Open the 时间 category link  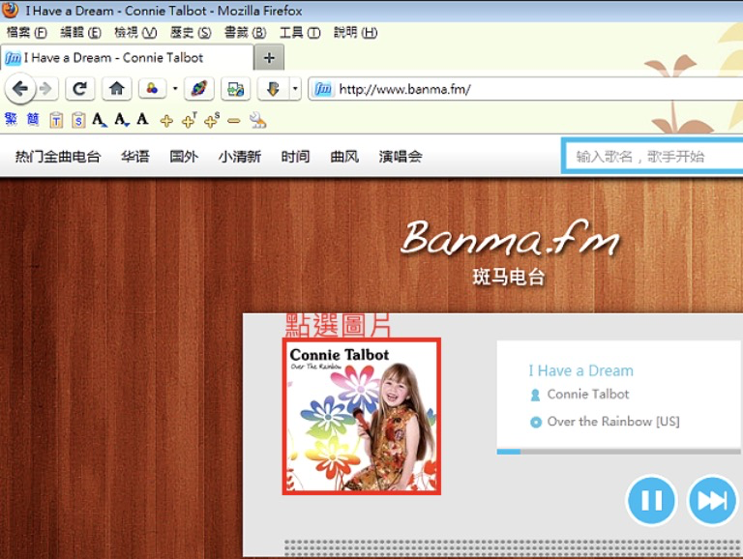[295, 157]
